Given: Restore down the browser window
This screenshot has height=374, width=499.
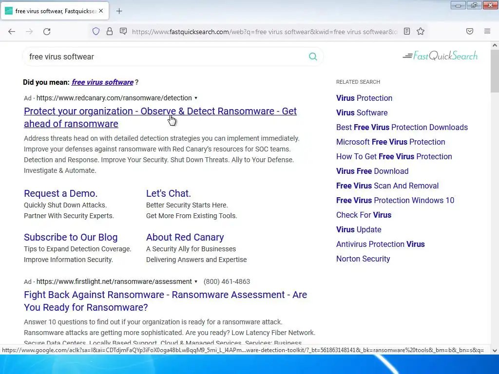Looking at the screenshot, I should [x=474, y=5].
